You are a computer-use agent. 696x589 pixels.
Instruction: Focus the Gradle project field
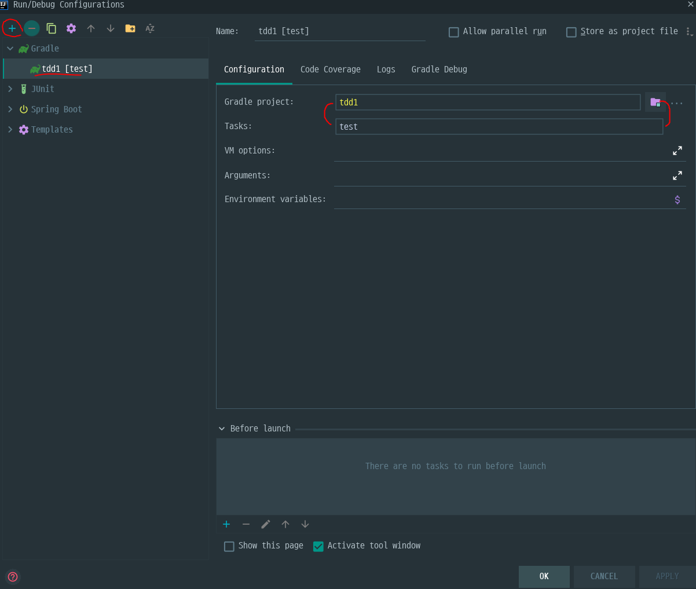click(488, 103)
